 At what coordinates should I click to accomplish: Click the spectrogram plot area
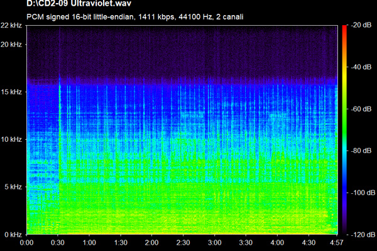[182, 130]
